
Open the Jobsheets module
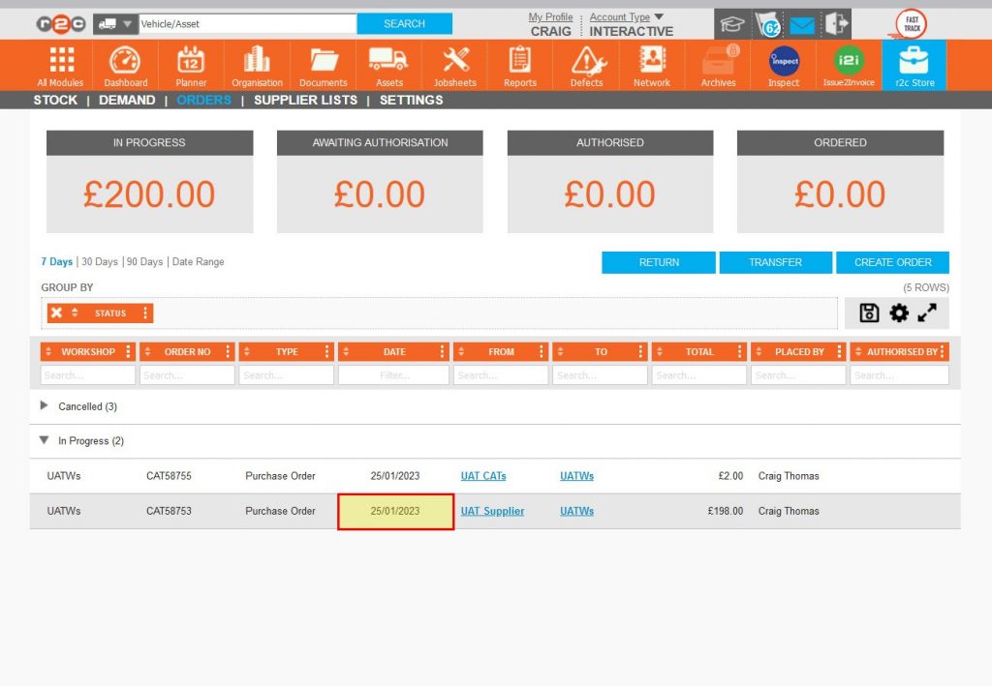pyautogui.click(x=454, y=64)
